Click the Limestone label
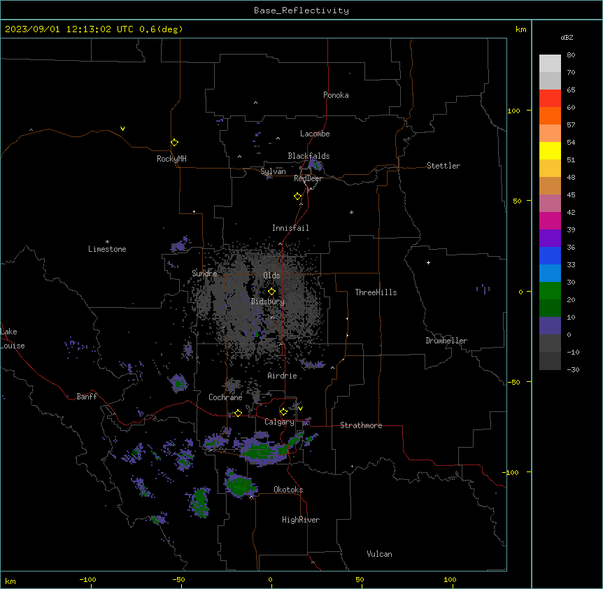 point(107,249)
